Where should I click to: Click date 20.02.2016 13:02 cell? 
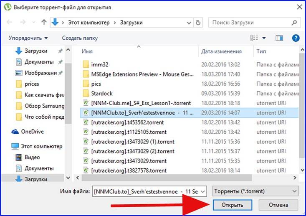pos(221,64)
